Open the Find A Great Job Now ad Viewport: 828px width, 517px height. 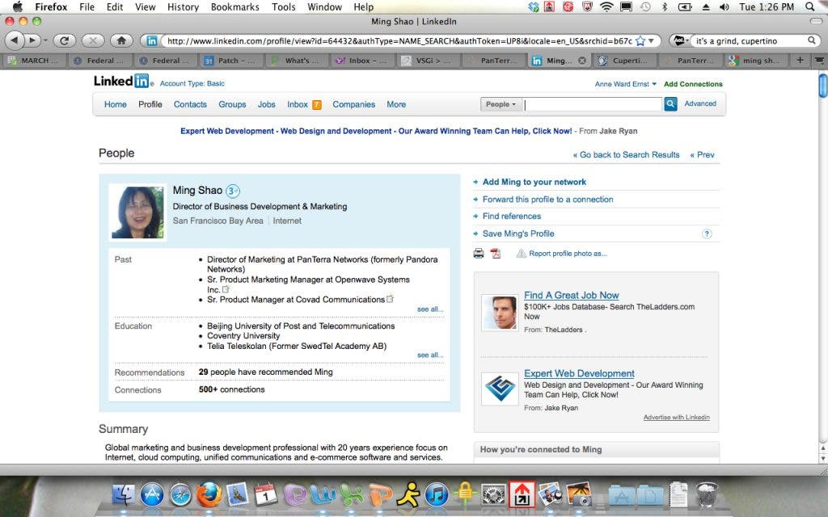[572, 296]
